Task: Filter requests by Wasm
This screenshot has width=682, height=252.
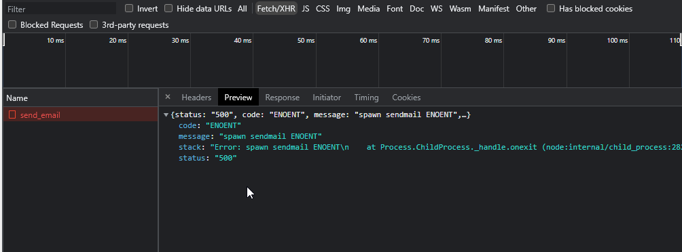Action: click(x=460, y=9)
